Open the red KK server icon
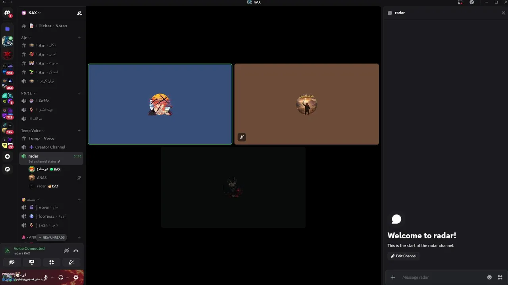 point(7,54)
